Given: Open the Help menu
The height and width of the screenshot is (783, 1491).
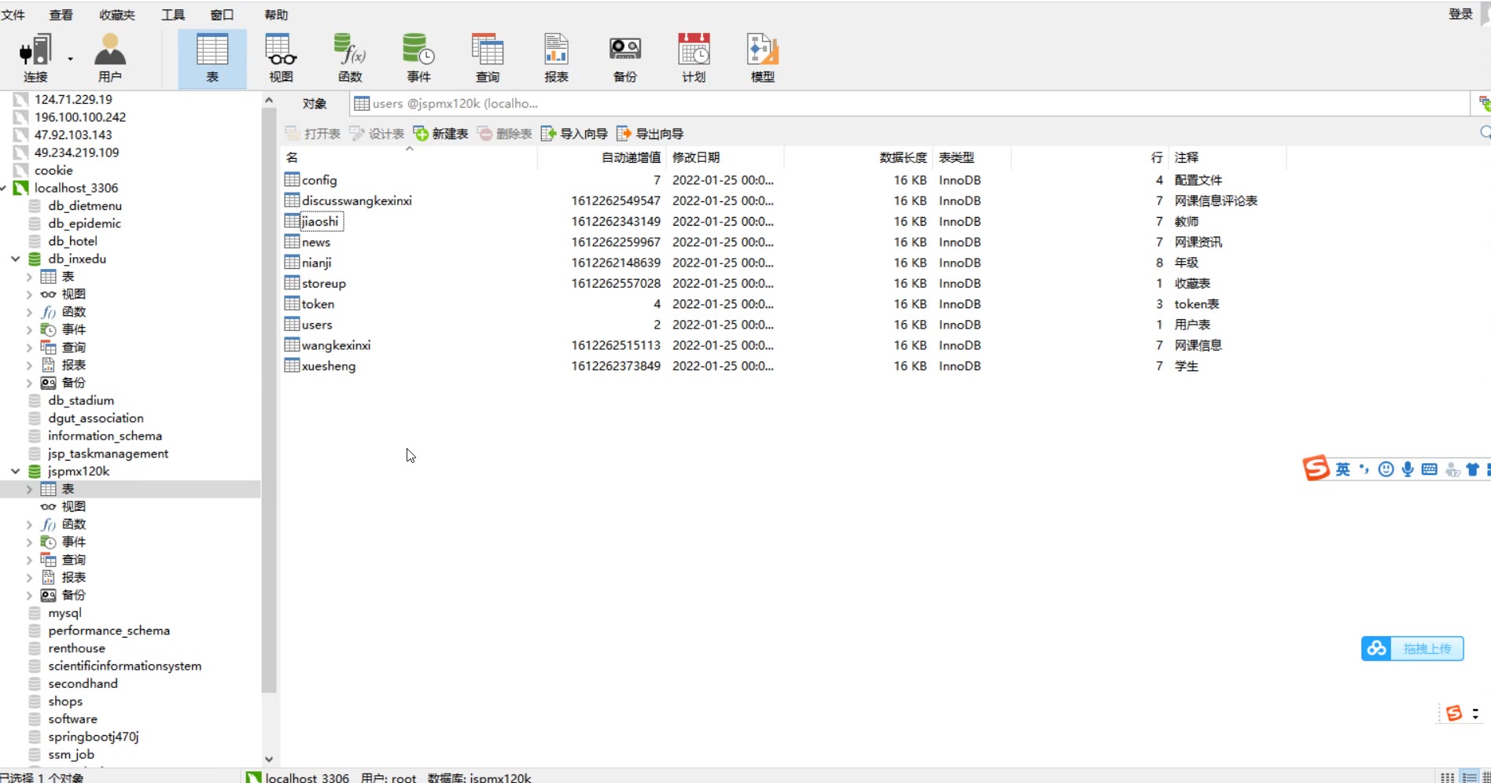Looking at the screenshot, I should (x=276, y=14).
